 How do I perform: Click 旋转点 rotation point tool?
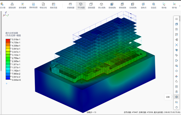click(143, 5)
